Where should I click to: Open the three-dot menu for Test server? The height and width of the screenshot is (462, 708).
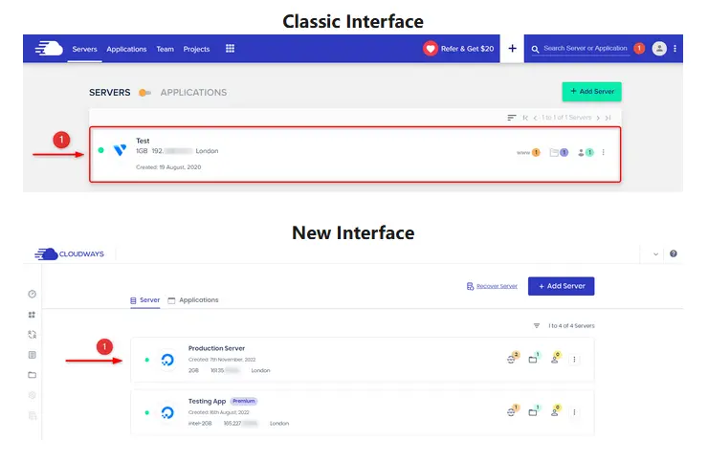tap(603, 152)
